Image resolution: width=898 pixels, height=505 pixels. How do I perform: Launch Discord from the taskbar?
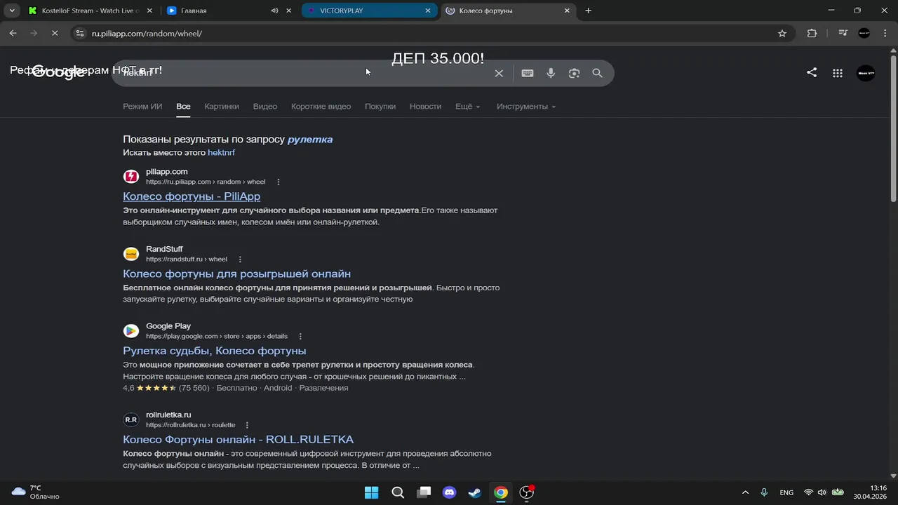(x=449, y=492)
